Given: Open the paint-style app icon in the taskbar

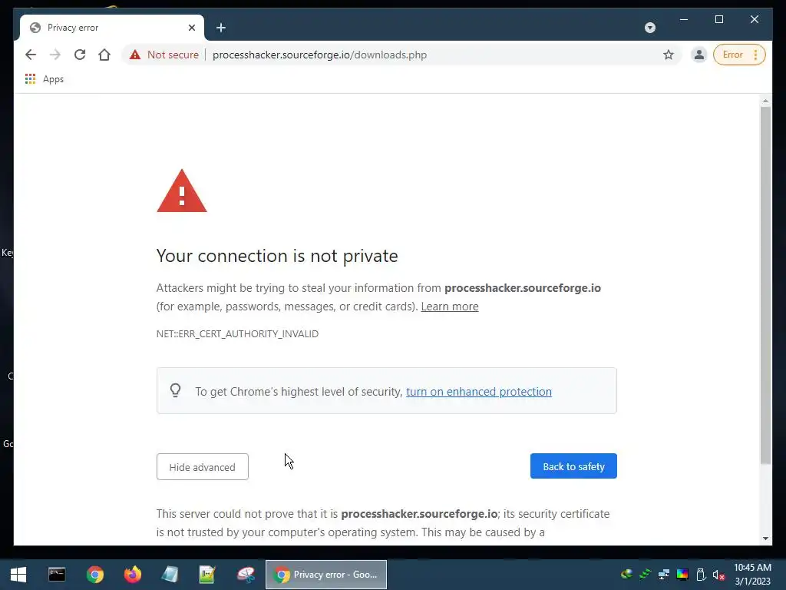Looking at the screenshot, I should [246, 575].
